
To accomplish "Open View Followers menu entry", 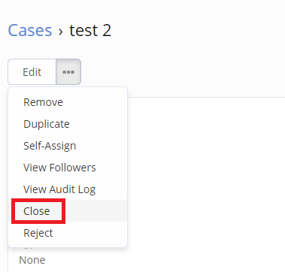I will pyautogui.click(x=68, y=168).
